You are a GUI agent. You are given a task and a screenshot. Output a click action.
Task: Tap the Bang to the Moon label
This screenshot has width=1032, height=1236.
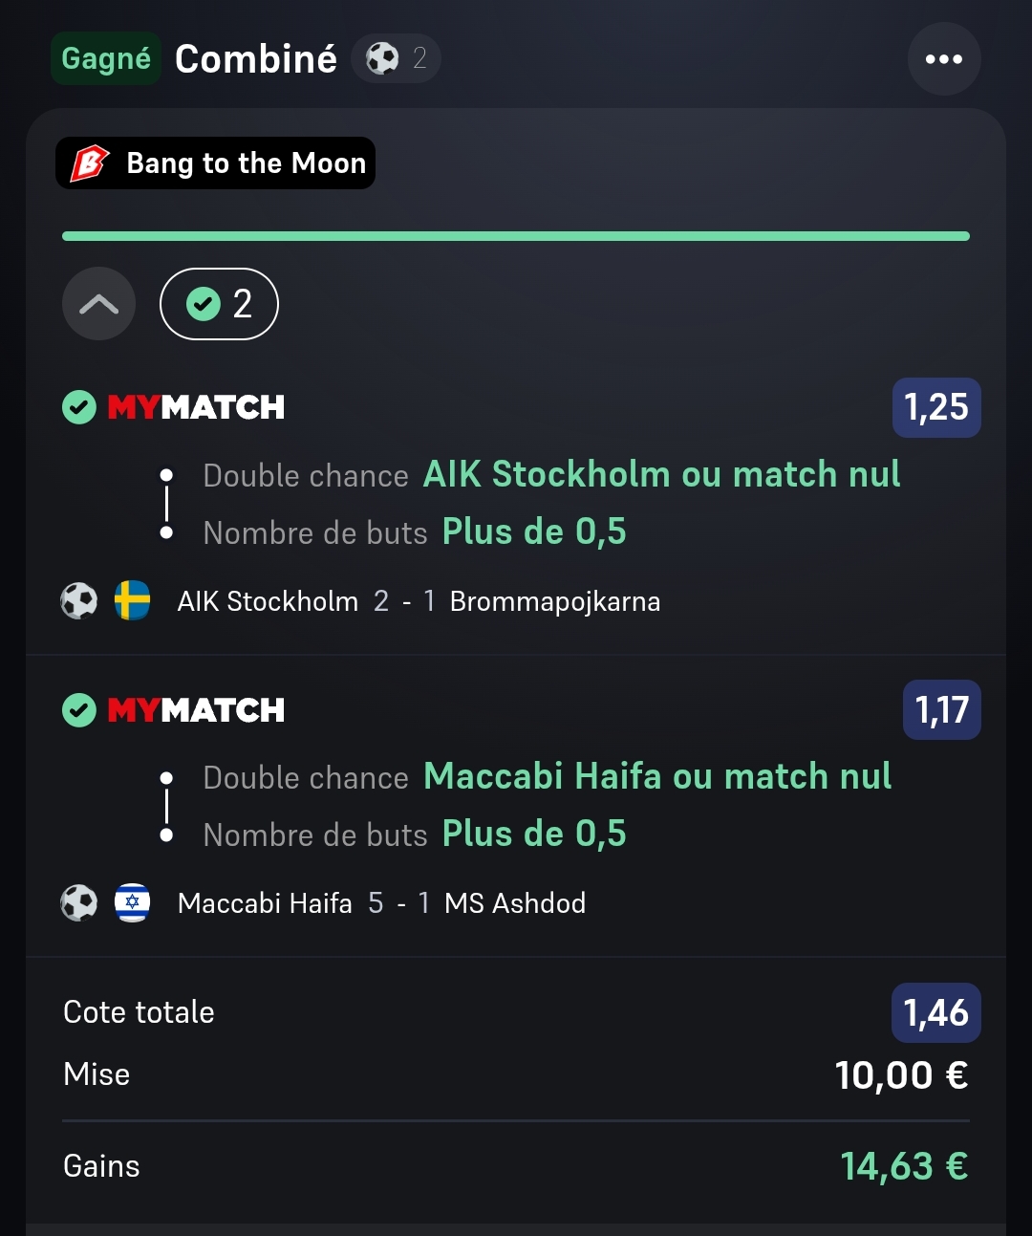click(x=246, y=163)
